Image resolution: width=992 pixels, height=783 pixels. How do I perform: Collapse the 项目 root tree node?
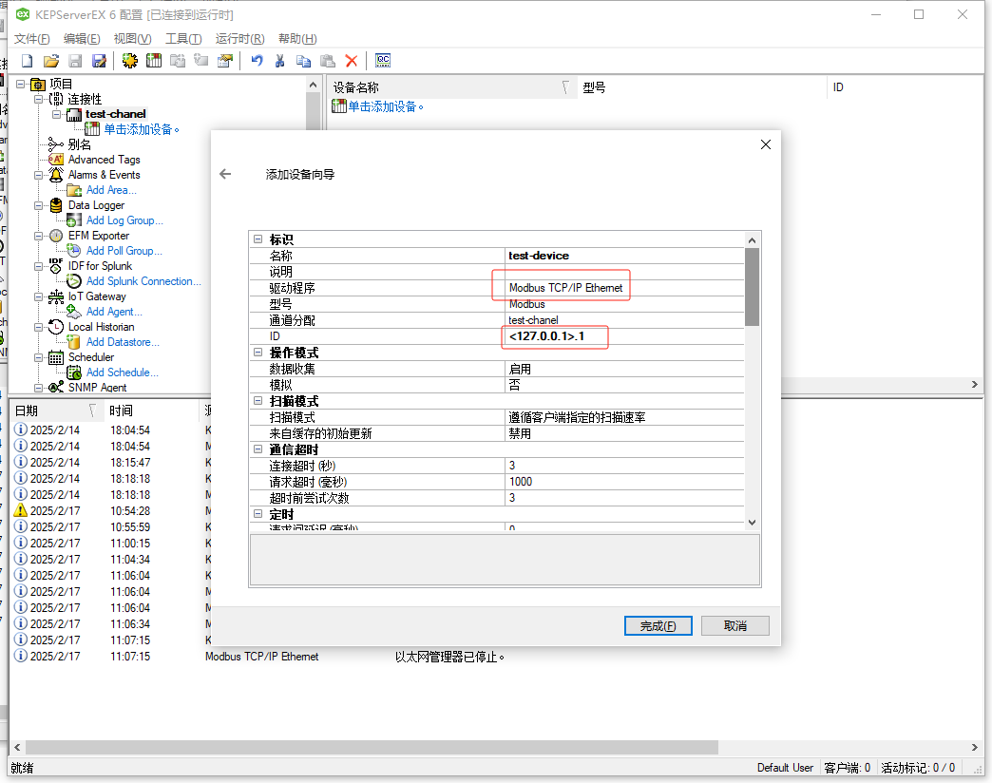pos(21,84)
